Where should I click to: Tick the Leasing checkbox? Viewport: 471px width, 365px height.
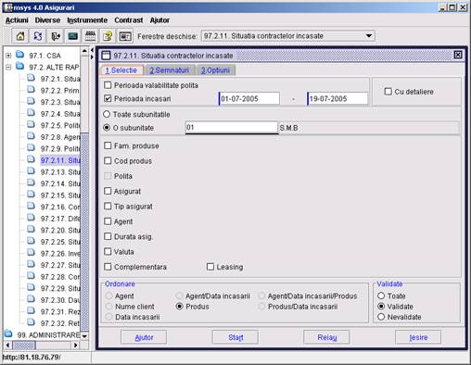click(x=210, y=267)
